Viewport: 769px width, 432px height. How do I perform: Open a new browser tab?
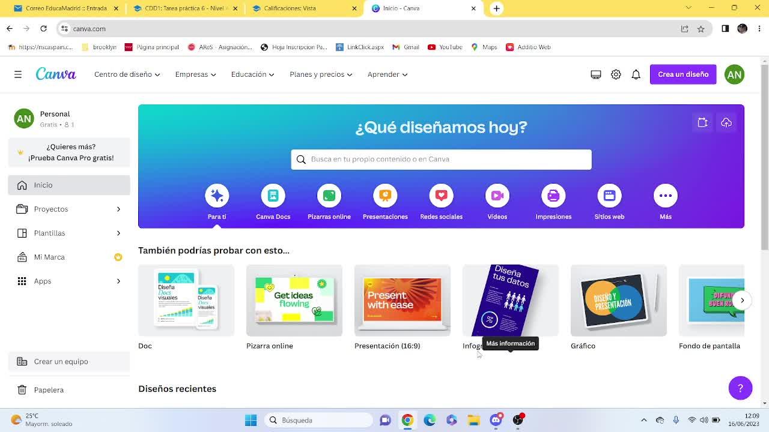point(496,8)
